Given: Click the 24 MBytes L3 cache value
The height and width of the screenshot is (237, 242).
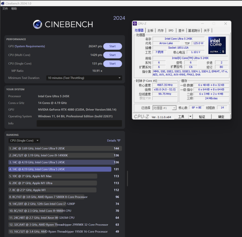Looking at the screenshot, I should pos(211,98).
